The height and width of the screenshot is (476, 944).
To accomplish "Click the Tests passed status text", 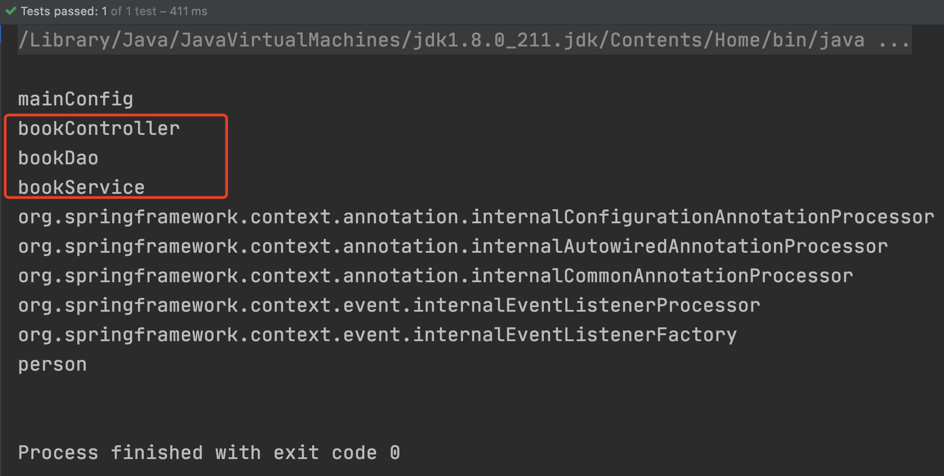I will tap(114, 11).
